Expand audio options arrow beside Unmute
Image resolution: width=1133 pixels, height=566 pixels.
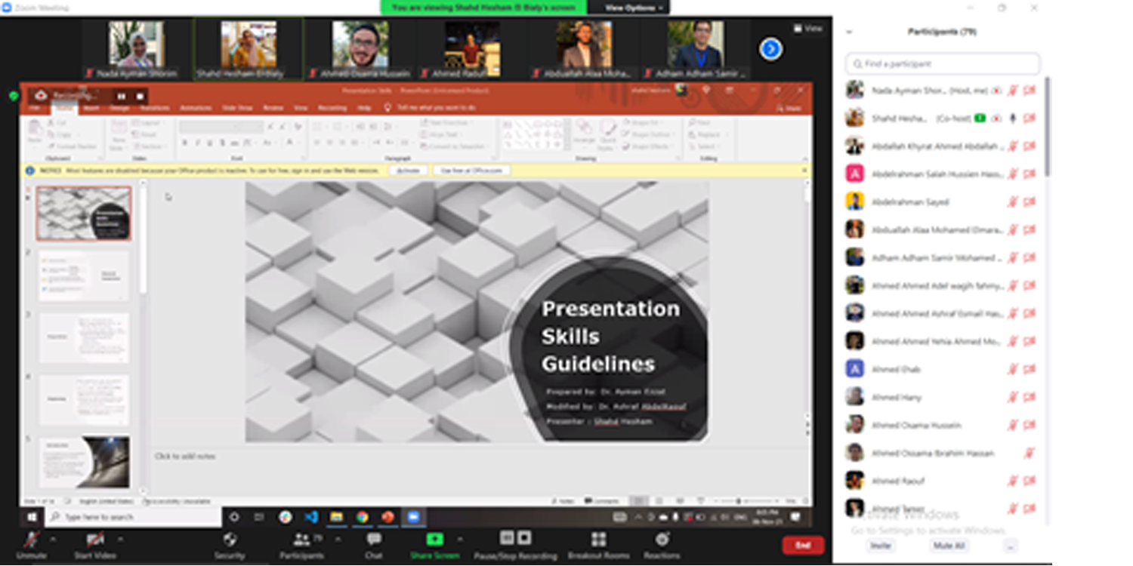(53, 540)
